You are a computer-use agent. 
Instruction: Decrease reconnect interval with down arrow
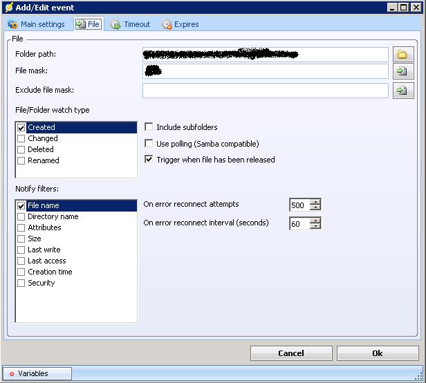click(315, 227)
